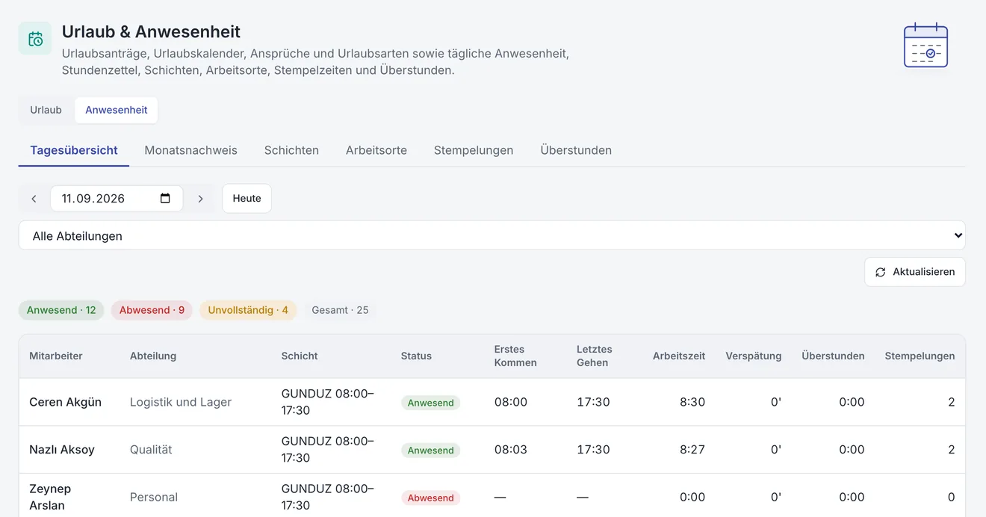Filter by Abwesend · 9 badge

[x=152, y=310]
